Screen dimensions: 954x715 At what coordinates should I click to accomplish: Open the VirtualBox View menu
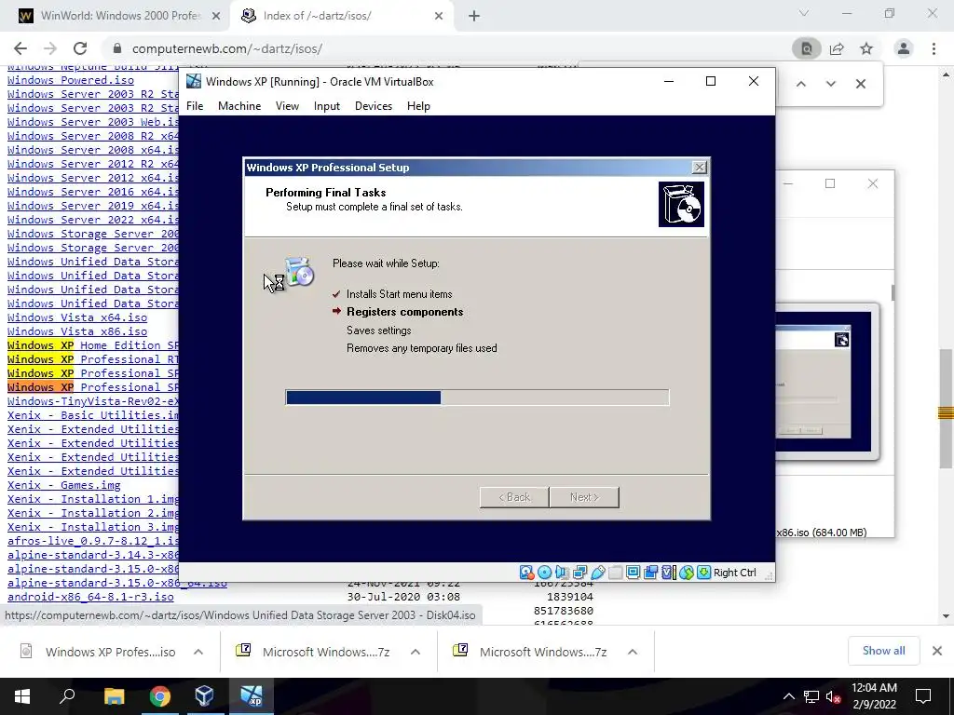(287, 106)
